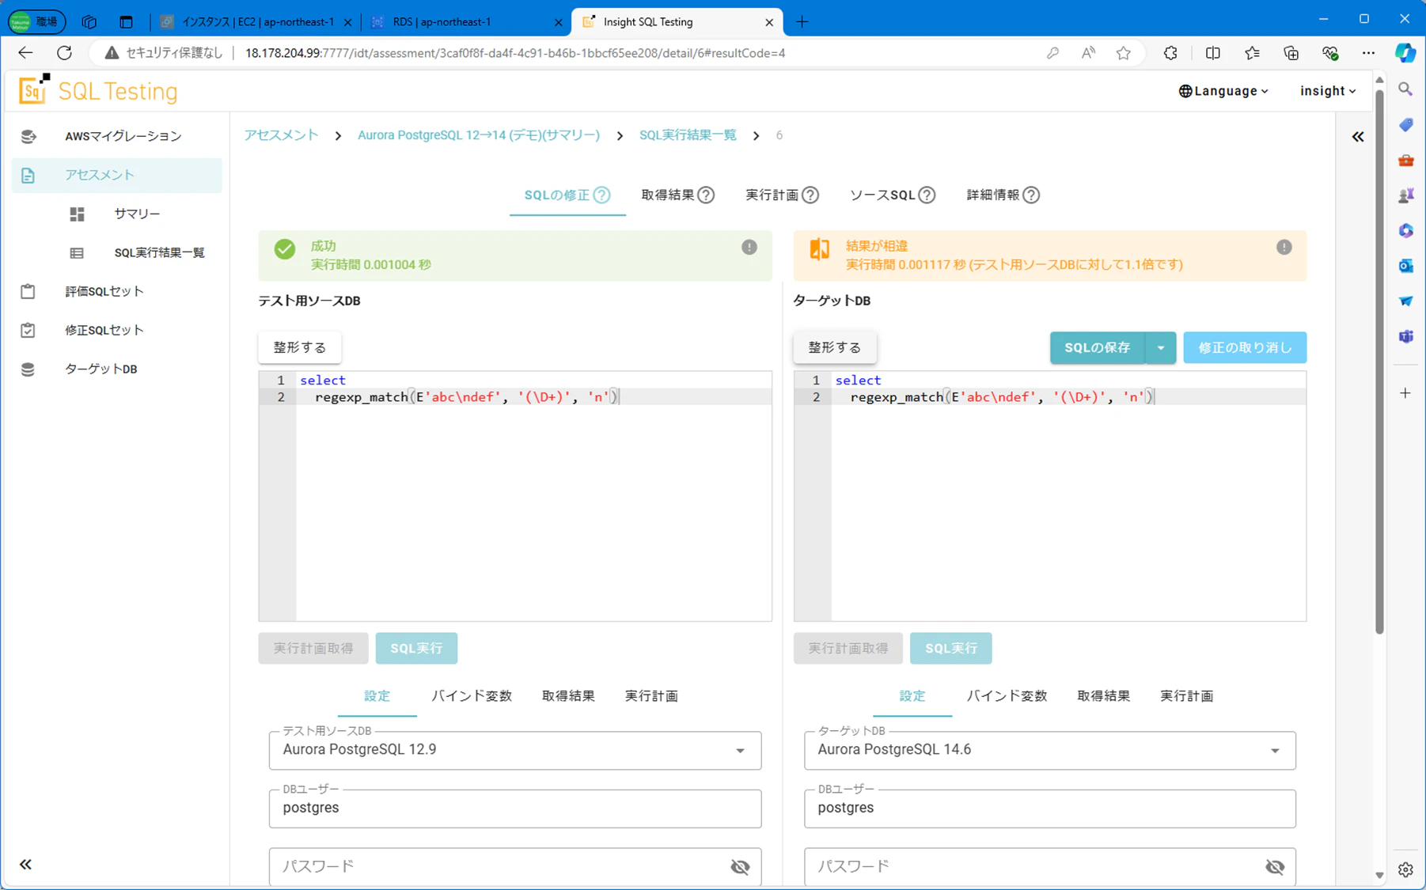This screenshot has width=1426, height=890.
Task: Click into the source SQL editor
Action: 515,496
